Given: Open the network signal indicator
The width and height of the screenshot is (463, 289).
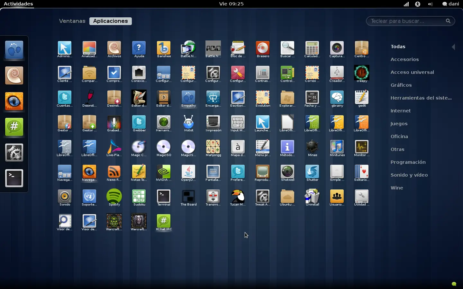Looking at the screenshot, I should [406, 4].
